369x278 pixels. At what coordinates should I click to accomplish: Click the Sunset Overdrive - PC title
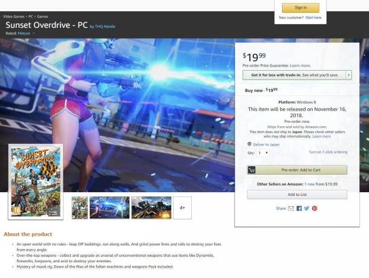(47, 25)
